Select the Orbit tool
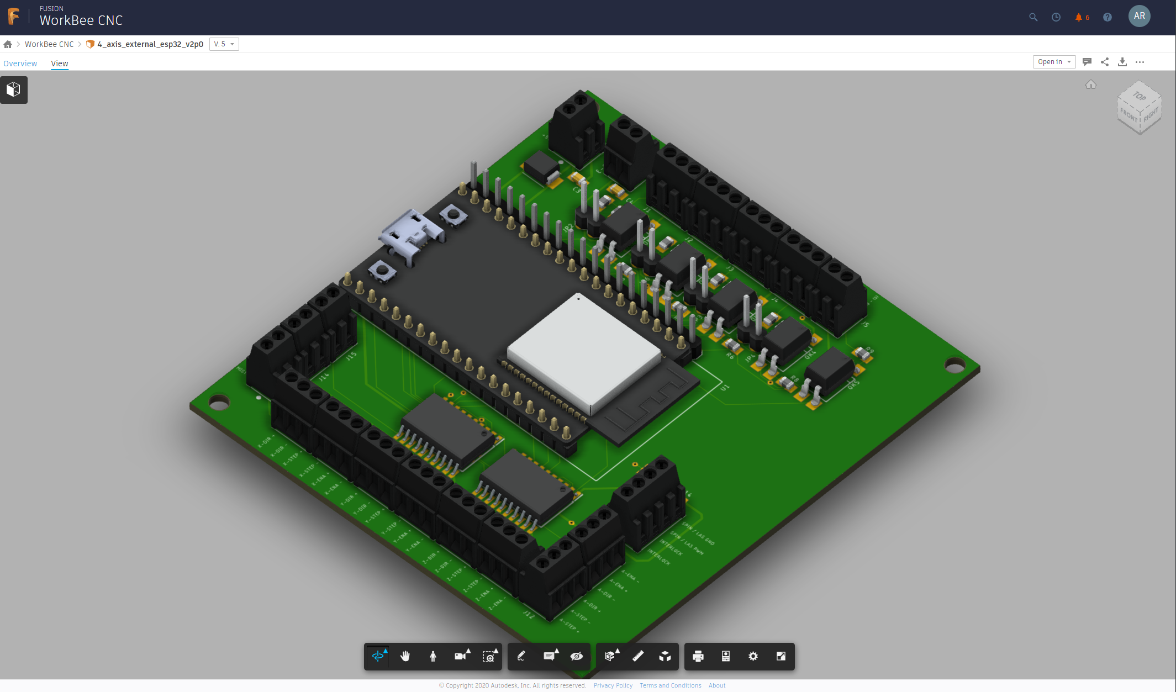This screenshot has height=692, width=1176. (x=378, y=656)
